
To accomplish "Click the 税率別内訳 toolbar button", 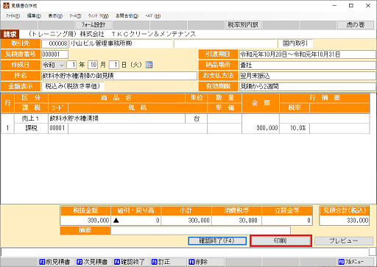I will (x=243, y=25).
